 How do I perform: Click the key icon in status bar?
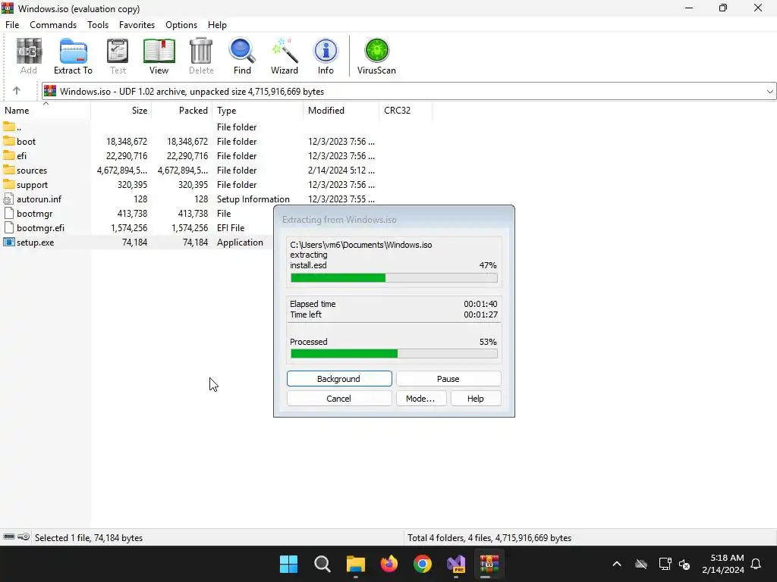pyautogui.click(x=24, y=537)
